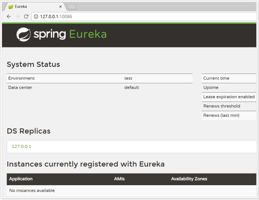Screen dimensions: 259x200
Task: Click the 'default' data center value
Action: 131,88
